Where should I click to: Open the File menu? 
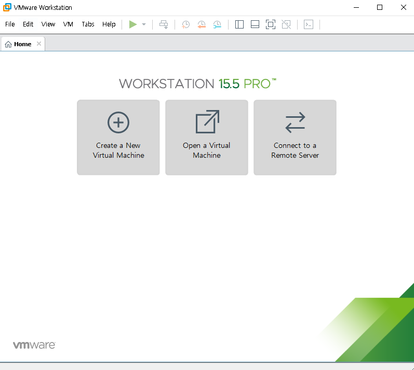click(x=10, y=24)
